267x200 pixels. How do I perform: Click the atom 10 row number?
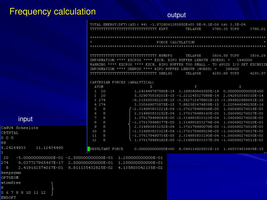pos(94,131)
